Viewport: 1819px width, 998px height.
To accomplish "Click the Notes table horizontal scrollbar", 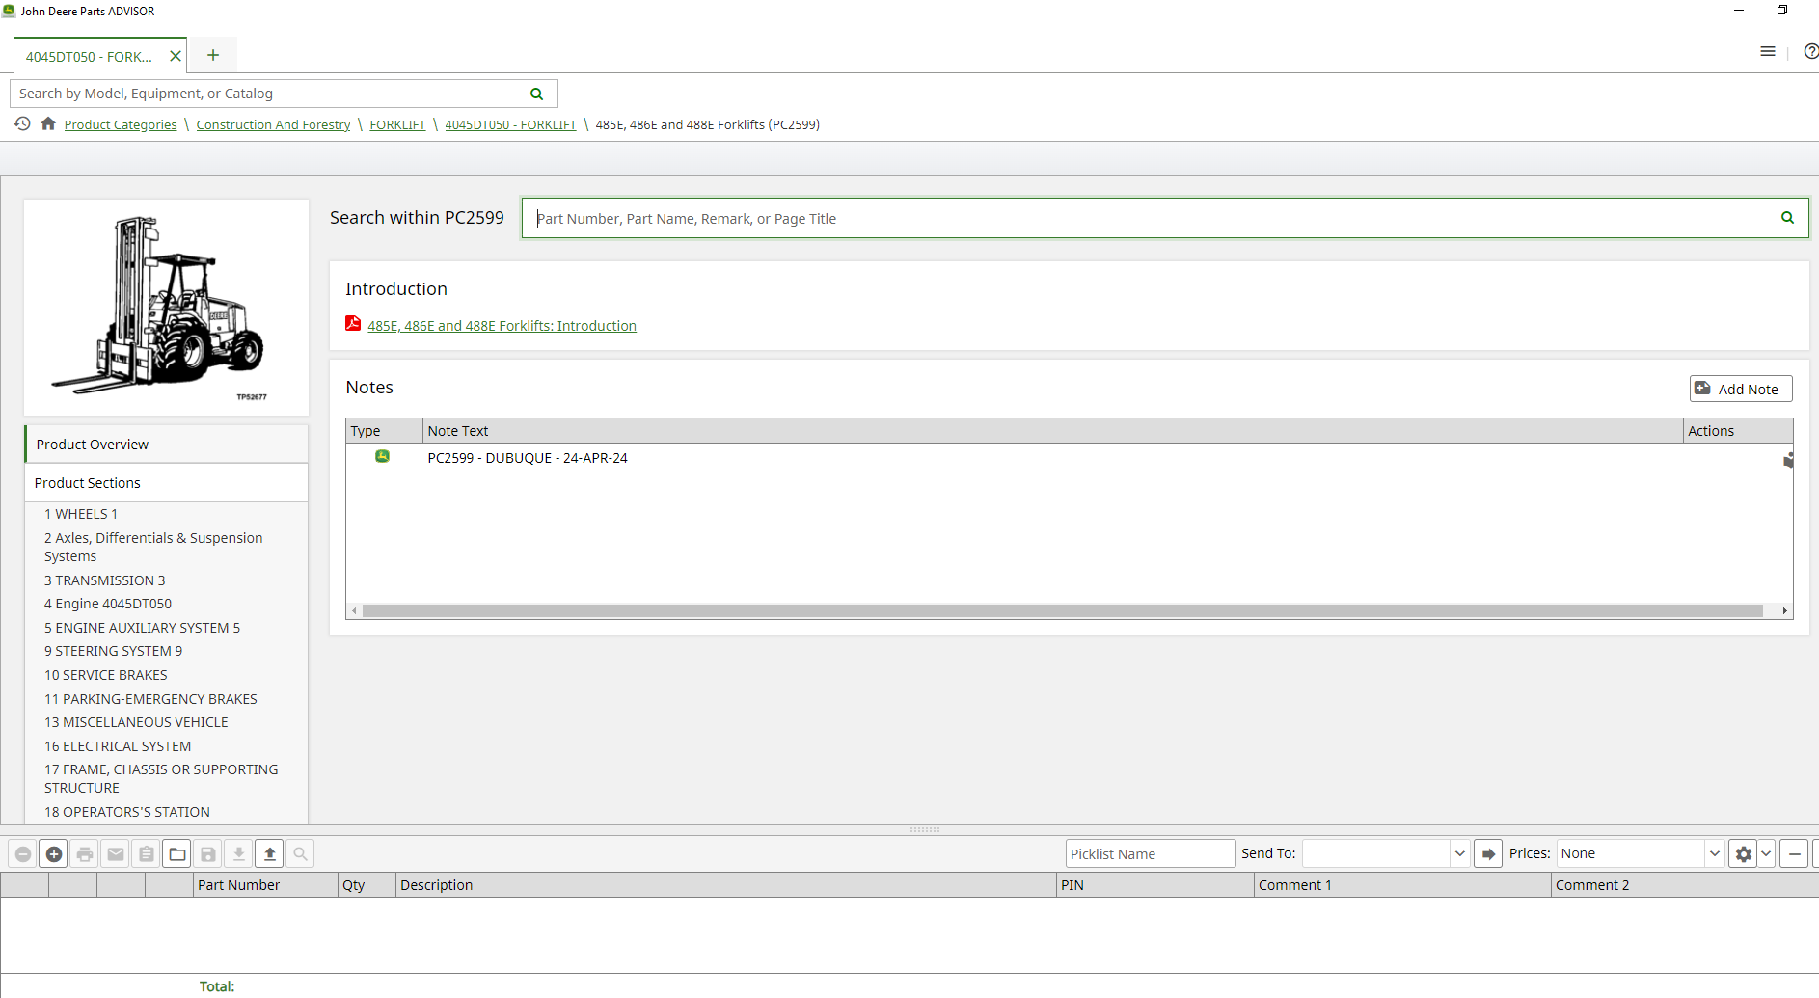I will pos(1062,610).
